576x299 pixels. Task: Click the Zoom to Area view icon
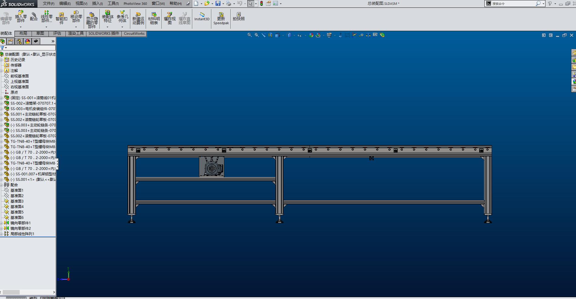256,35
